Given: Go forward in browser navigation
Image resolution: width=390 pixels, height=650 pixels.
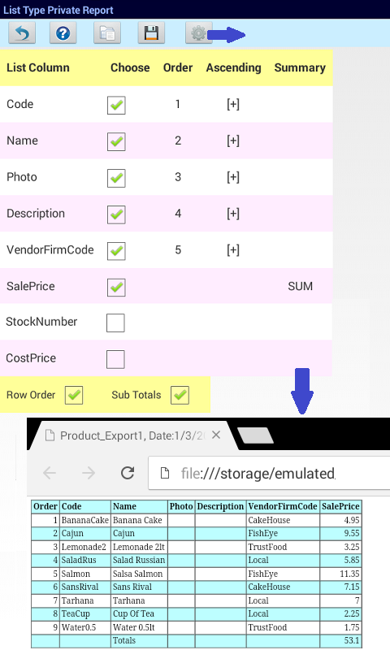Looking at the screenshot, I should [89, 473].
